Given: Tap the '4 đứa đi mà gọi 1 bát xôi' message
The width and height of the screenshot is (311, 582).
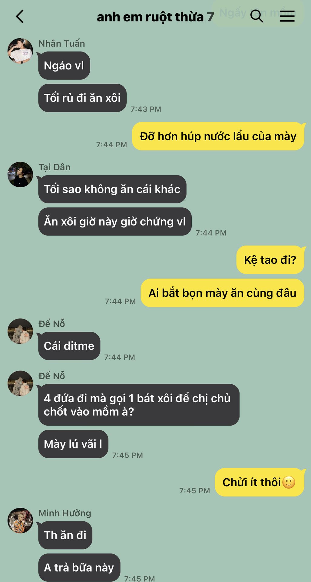Looking at the screenshot, I should tap(139, 405).
